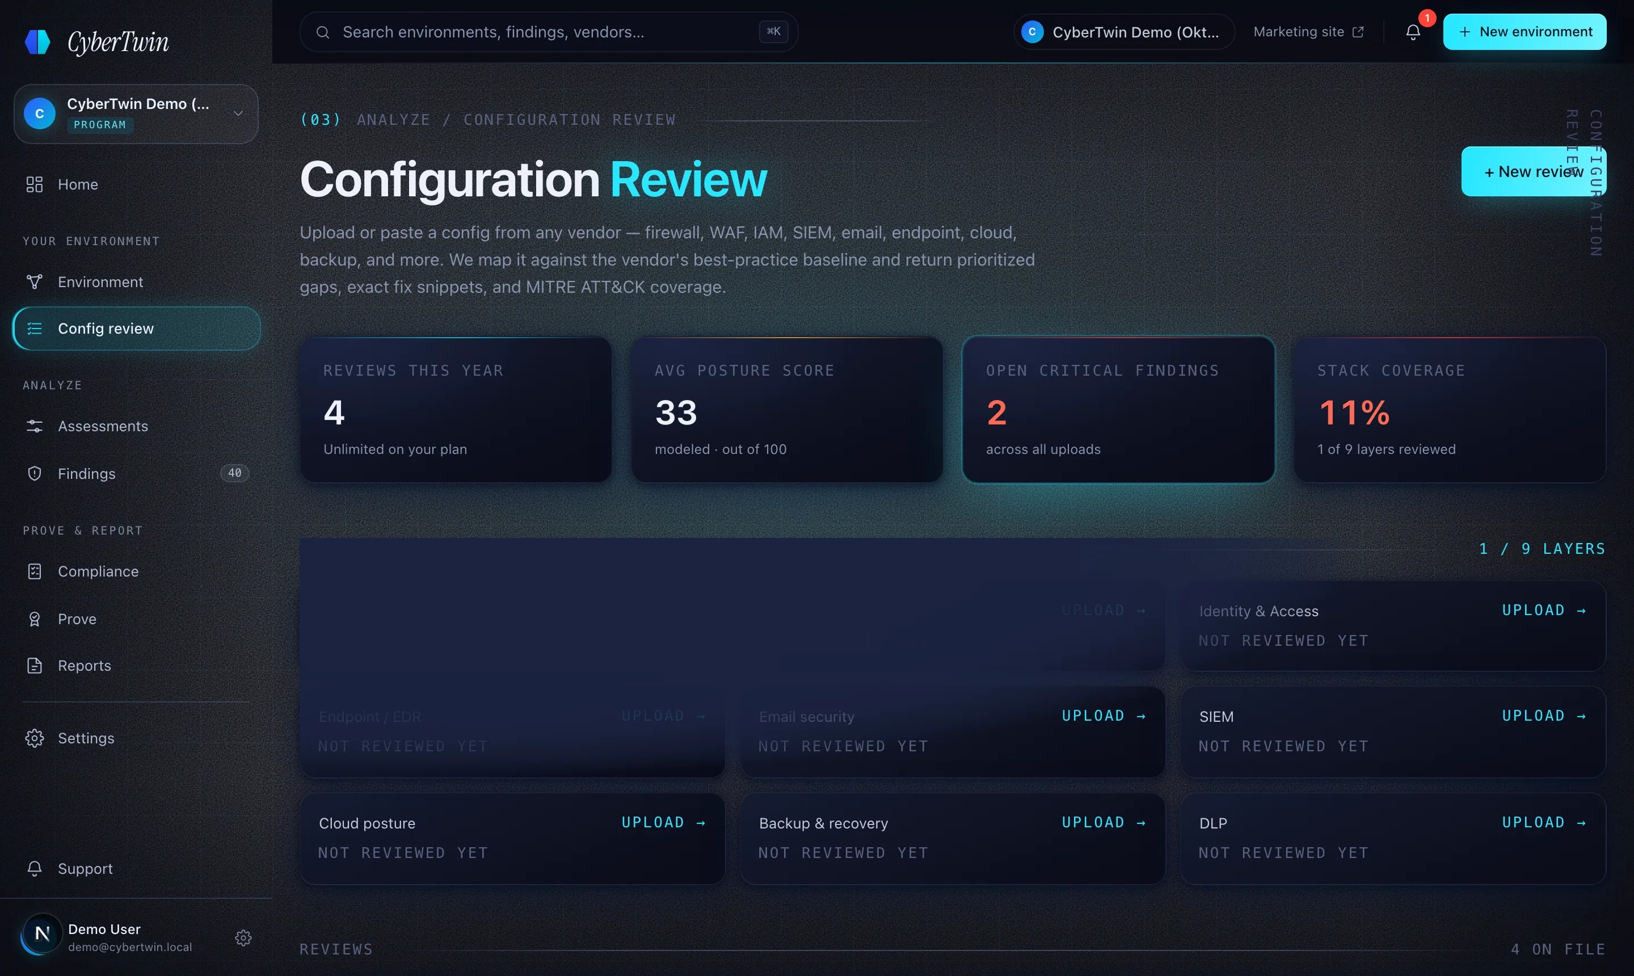Screen dimensions: 1634x976
Task: Click the Prove award ribbon icon
Action: pyautogui.click(x=34, y=619)
